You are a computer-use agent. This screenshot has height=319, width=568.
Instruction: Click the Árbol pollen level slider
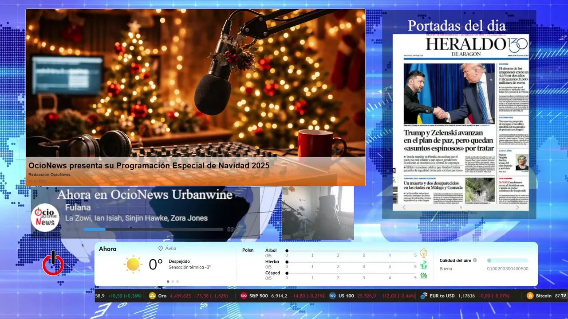click(351, 251)
